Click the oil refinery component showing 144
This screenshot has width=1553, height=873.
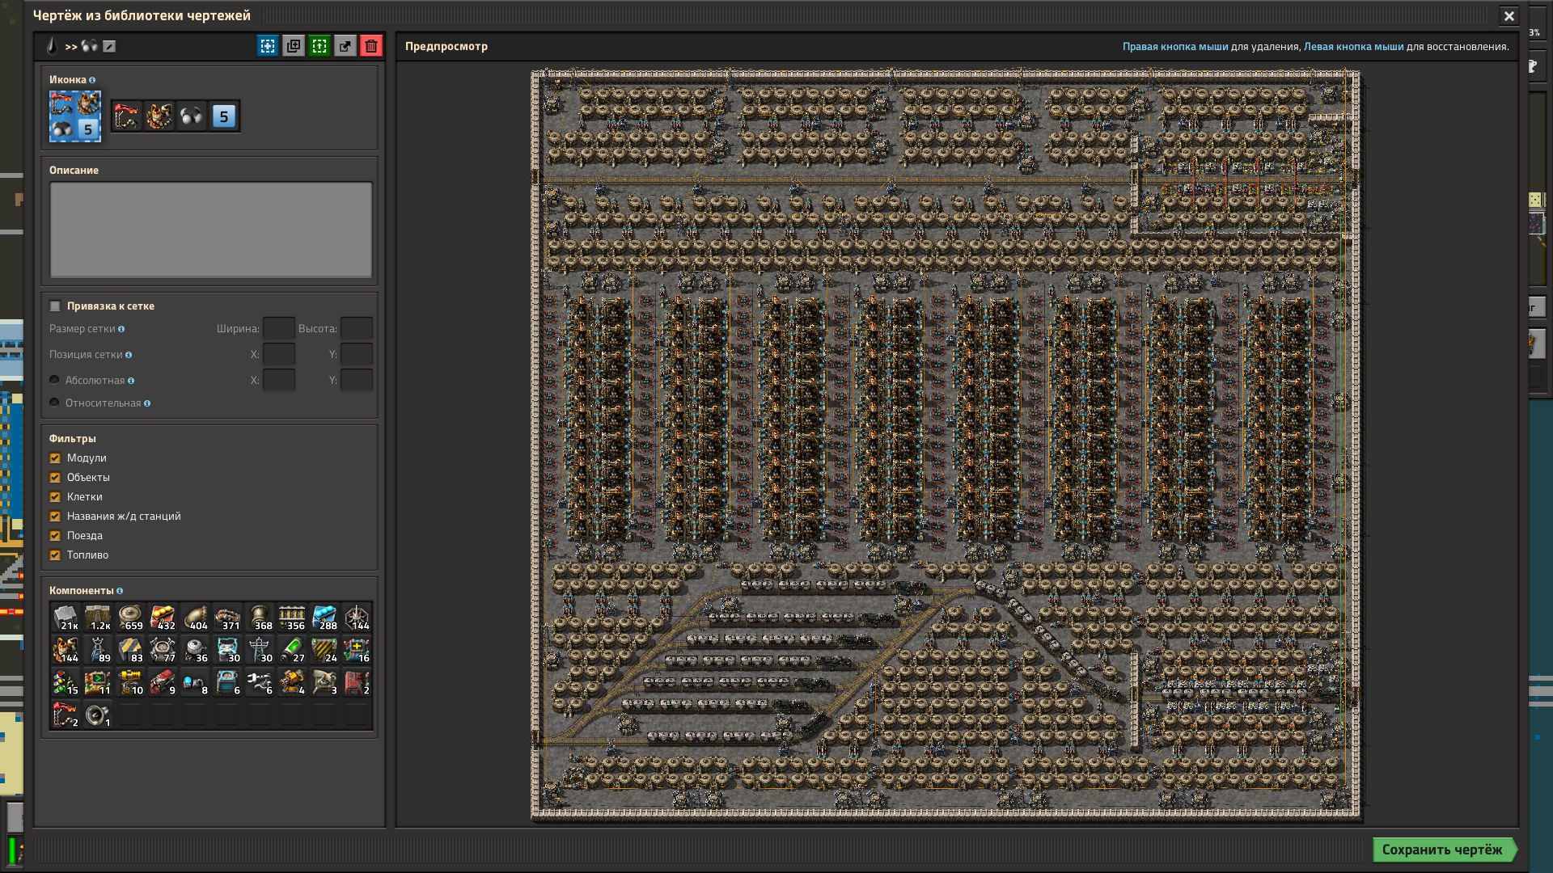click(x=66, y=650)
